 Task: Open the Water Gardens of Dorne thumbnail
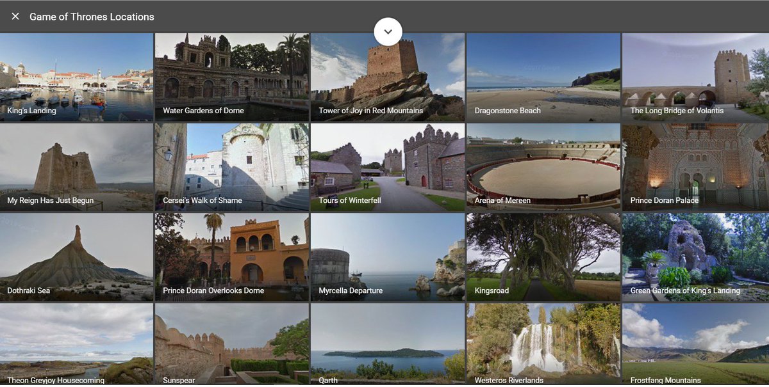tap(232, 77)
